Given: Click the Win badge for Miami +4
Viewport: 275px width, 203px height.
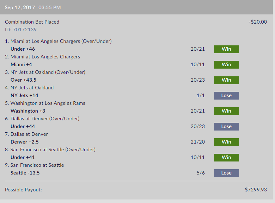Looking at the screenshot, I should click(226, 65).
